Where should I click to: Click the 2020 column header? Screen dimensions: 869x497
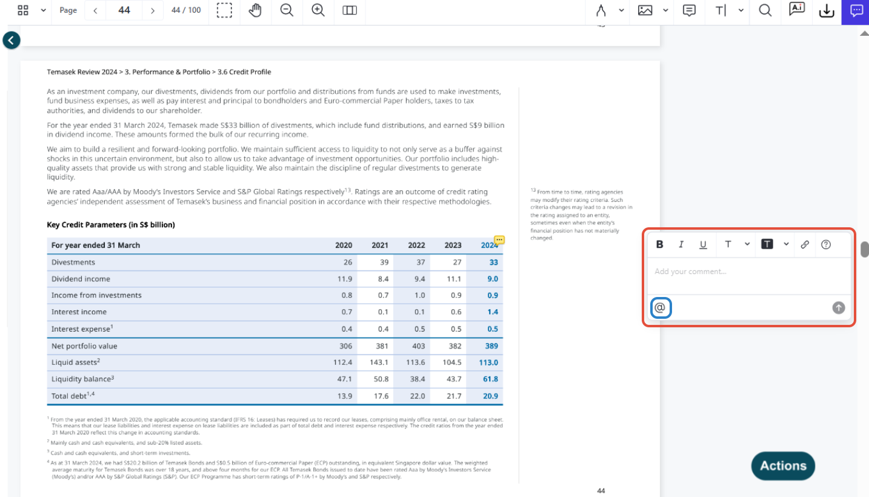click(x=344, y=245)
